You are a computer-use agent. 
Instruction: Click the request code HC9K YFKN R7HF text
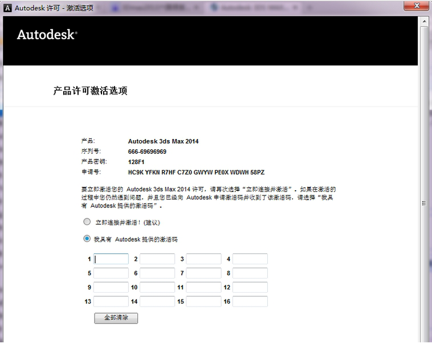[196, 173]
